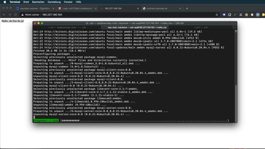Select the first Terminal tab wp@saunday-club
265x149 pixels.
click(67, 27)
